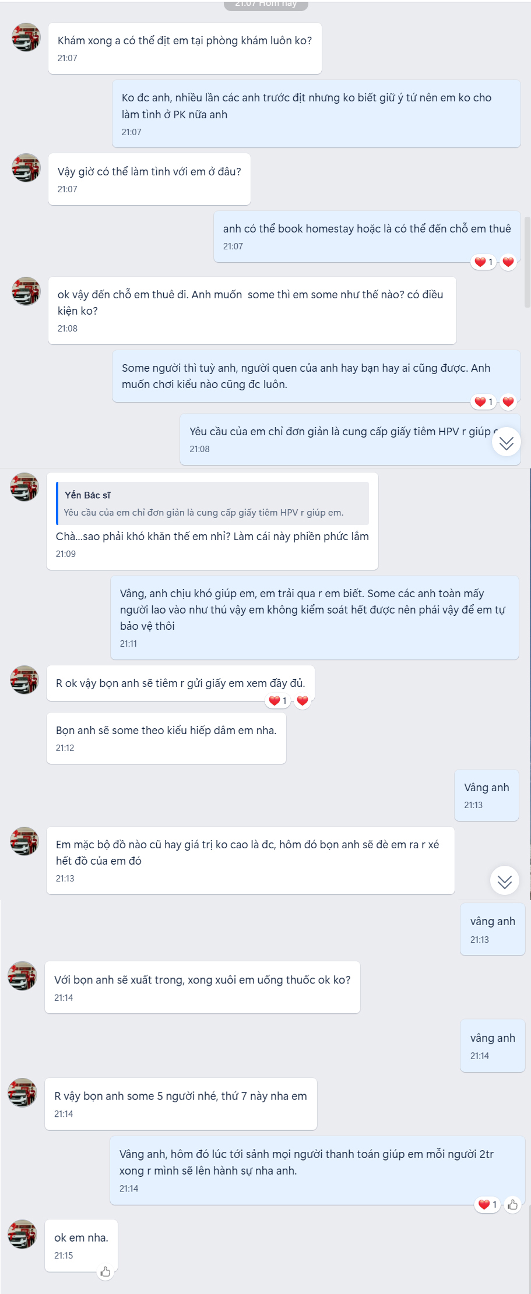The height and width of the screenshot is (1294, 531).
Task: Toggle thumbs-up on the 'thanh toán' message
Action: point(512,1204)
